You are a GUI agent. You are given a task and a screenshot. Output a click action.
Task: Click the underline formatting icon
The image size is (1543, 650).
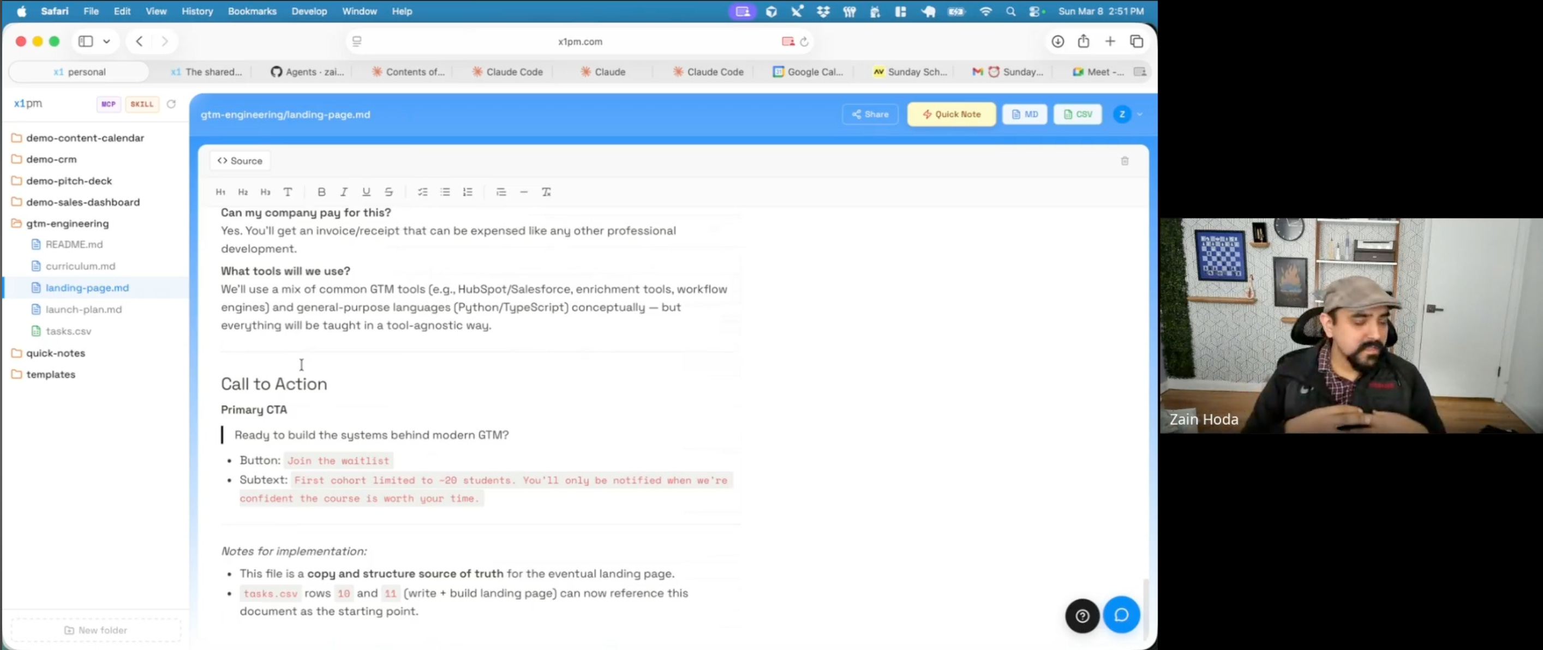366,192
